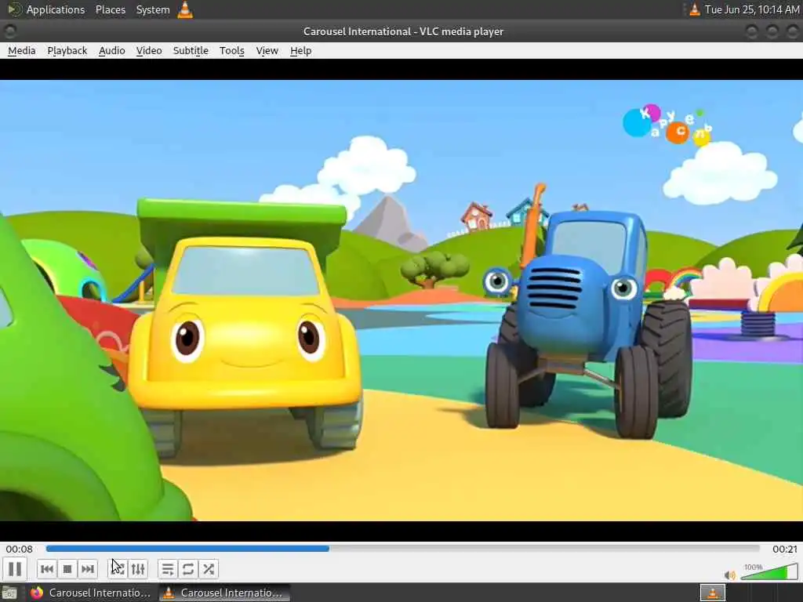Select VLC Carousel International taskbar entry
This screenshot has width=803, height=602.
224,593
